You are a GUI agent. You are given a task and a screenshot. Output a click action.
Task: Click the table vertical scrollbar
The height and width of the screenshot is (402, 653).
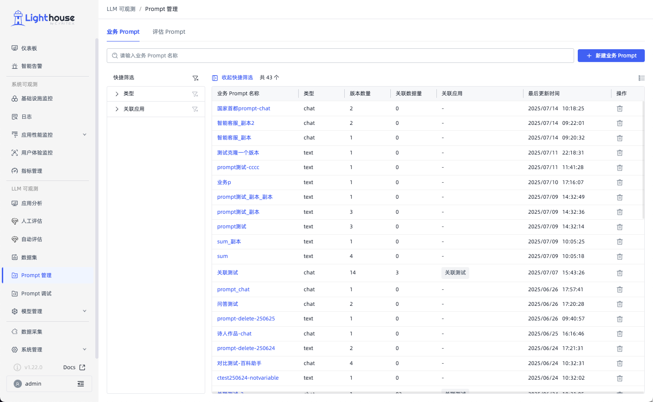(x=643, y=160)
